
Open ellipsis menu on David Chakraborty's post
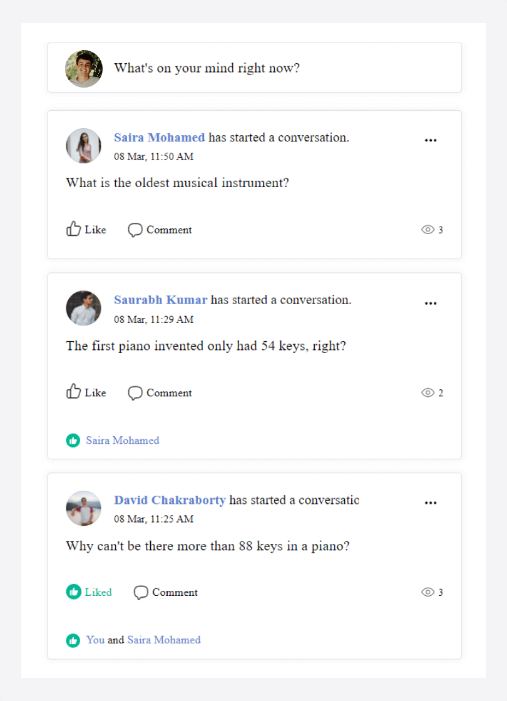click(x=431, y=503)
